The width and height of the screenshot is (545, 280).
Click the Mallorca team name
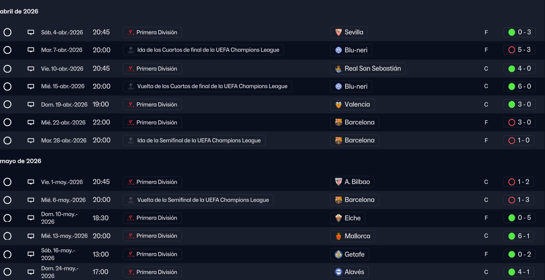[357, 236]
